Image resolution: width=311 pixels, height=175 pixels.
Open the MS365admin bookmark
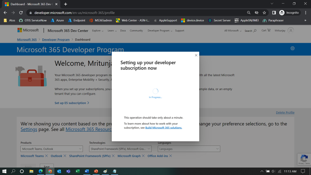pos(101,21)
